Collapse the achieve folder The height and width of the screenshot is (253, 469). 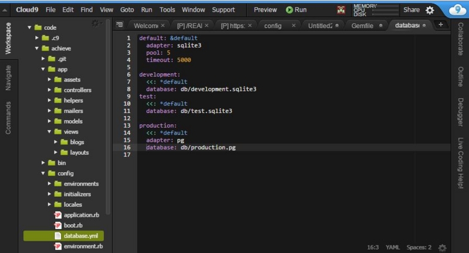tap(36, 48)
